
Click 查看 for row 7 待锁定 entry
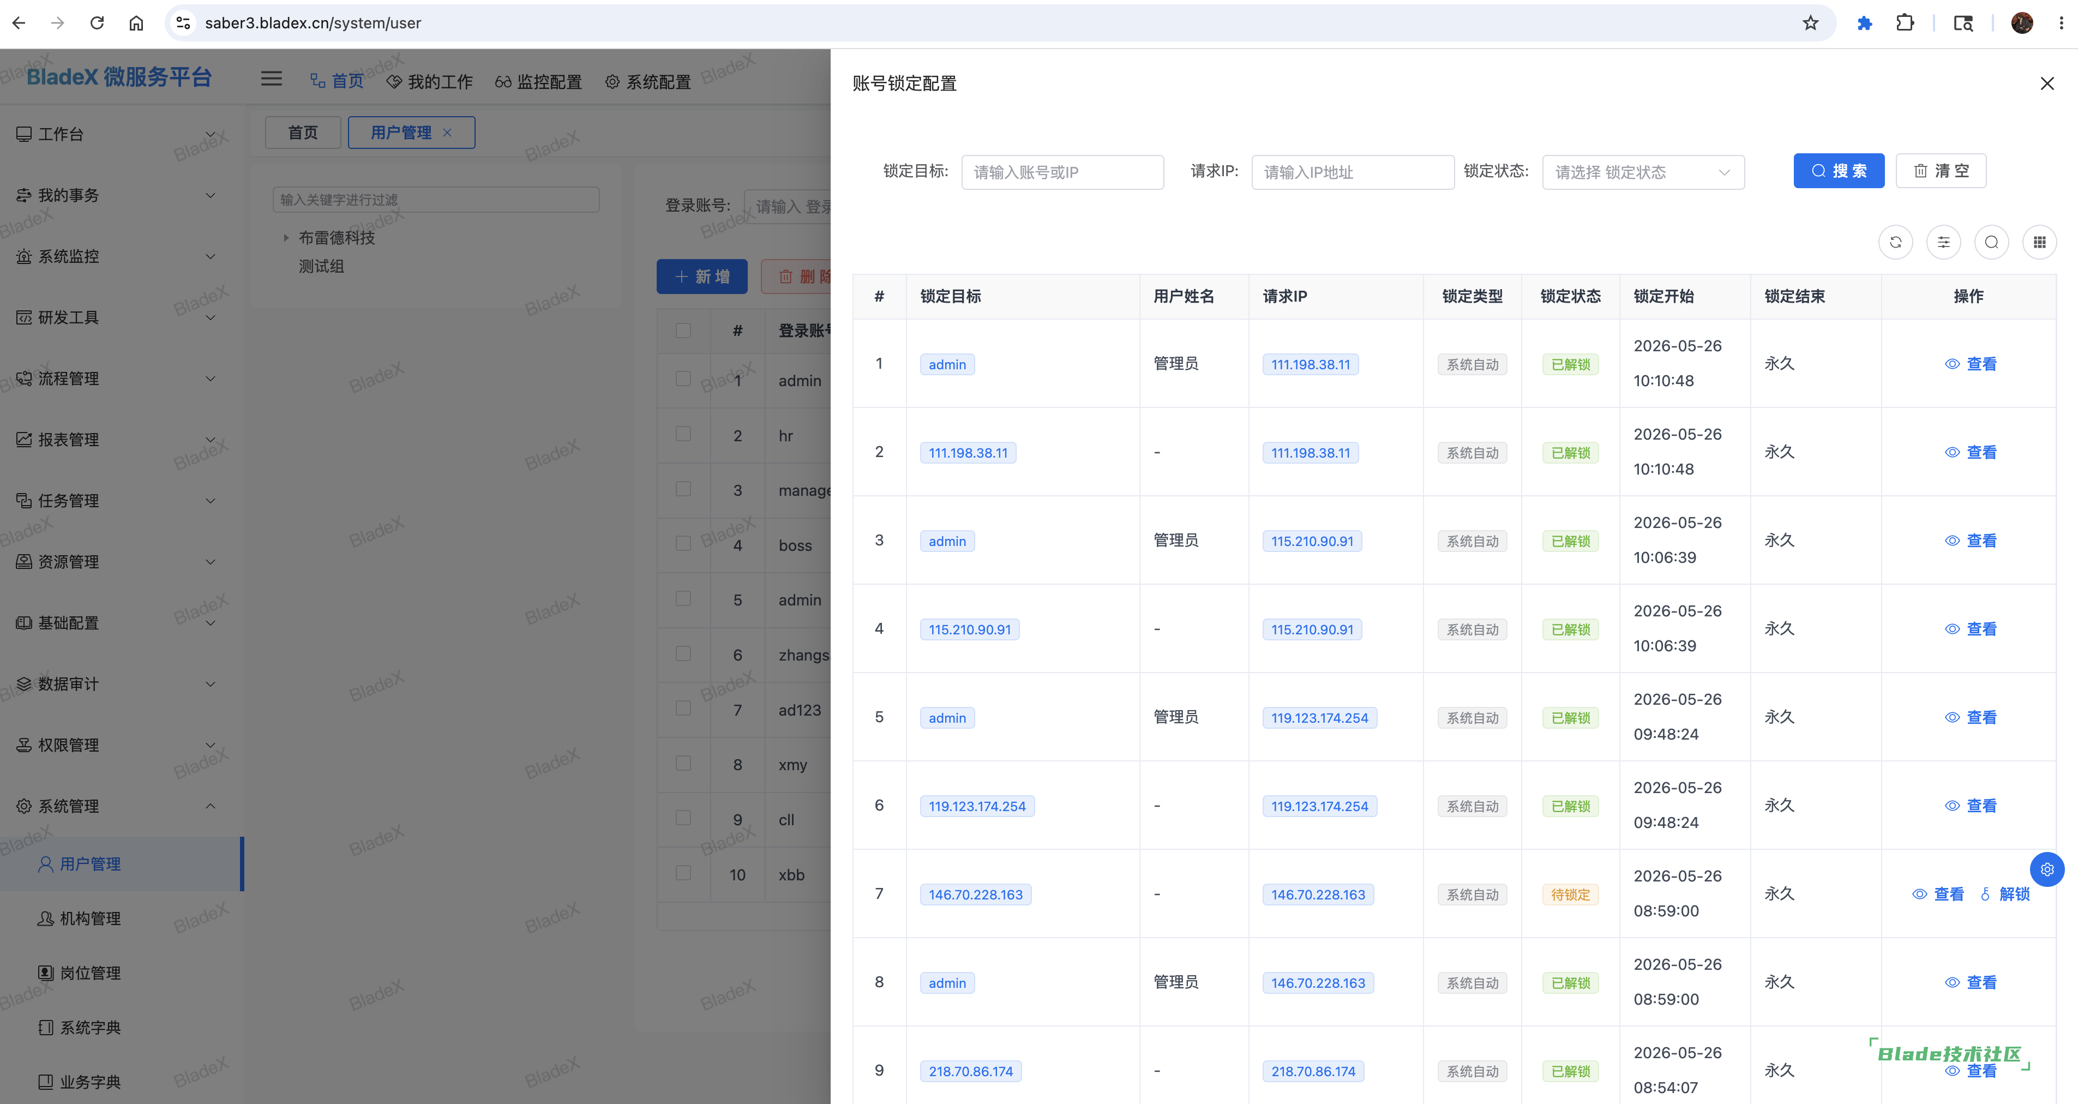(x=1938, y=894)
